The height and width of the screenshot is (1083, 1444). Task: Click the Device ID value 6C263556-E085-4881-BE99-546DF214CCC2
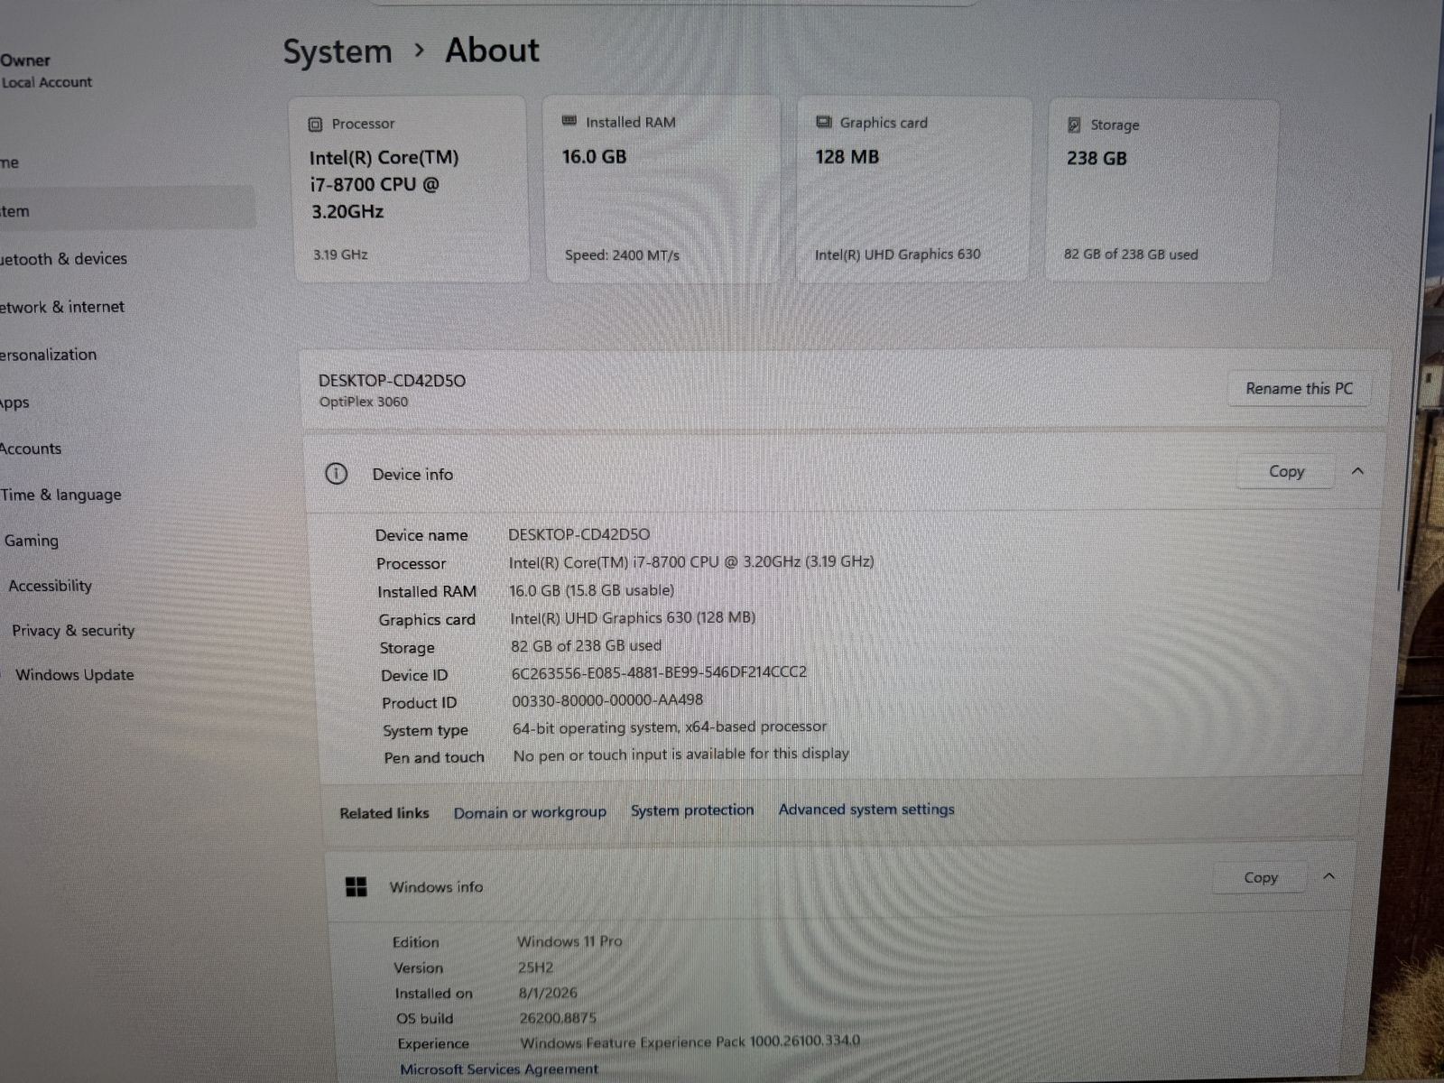(659, 672)
